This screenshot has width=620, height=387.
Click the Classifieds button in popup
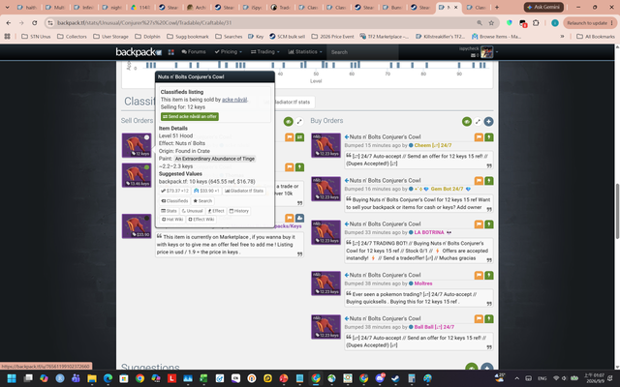[x=174, y=201]
